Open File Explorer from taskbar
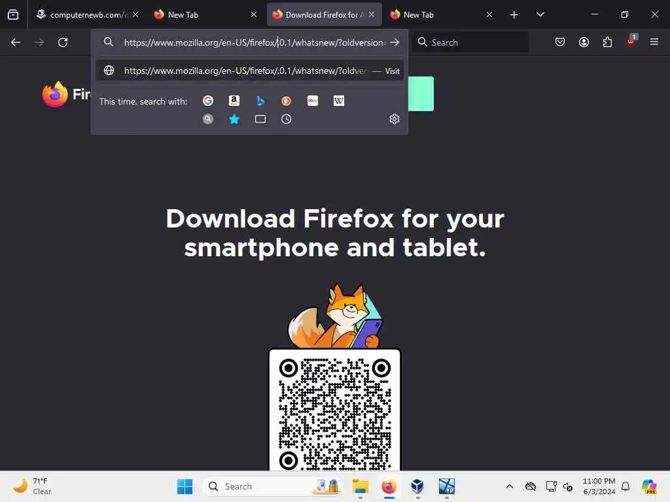The height and width of the screenshot is (502, 670). tap(361, 486)
